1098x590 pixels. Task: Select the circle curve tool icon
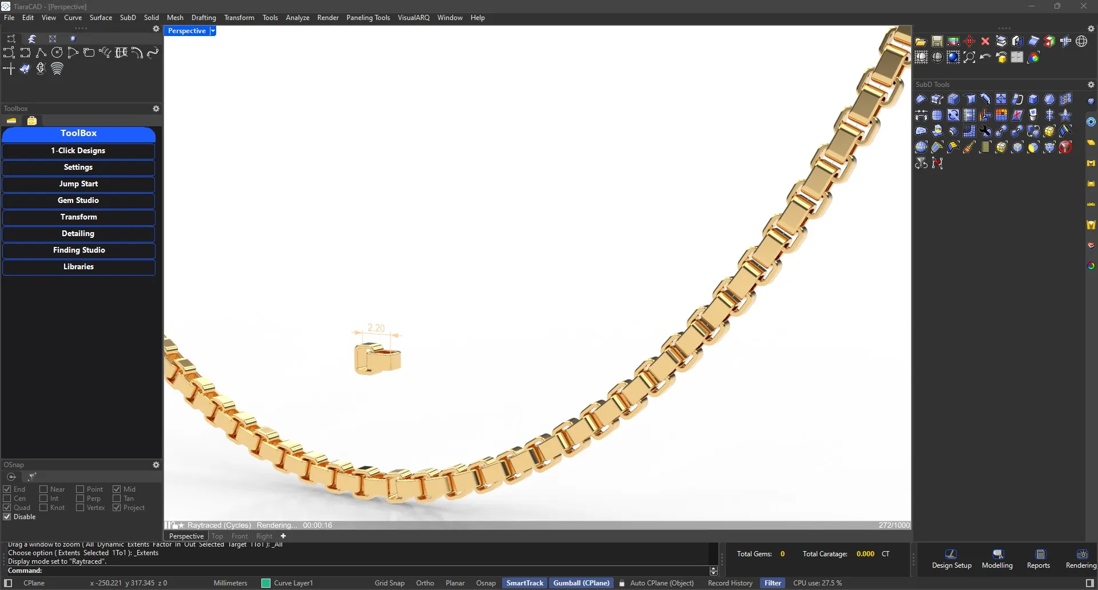(x=57, y=53)
